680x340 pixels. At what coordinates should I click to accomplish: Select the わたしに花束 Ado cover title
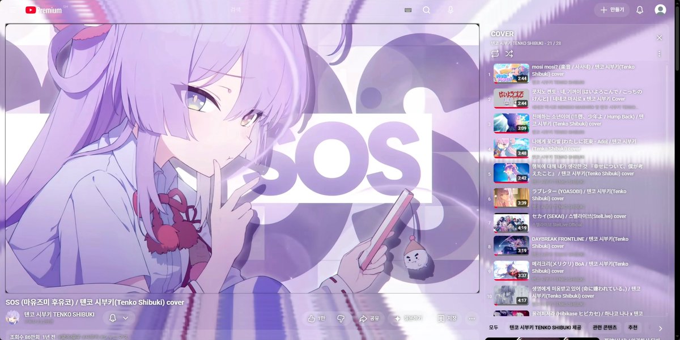[x=584, y=144]
